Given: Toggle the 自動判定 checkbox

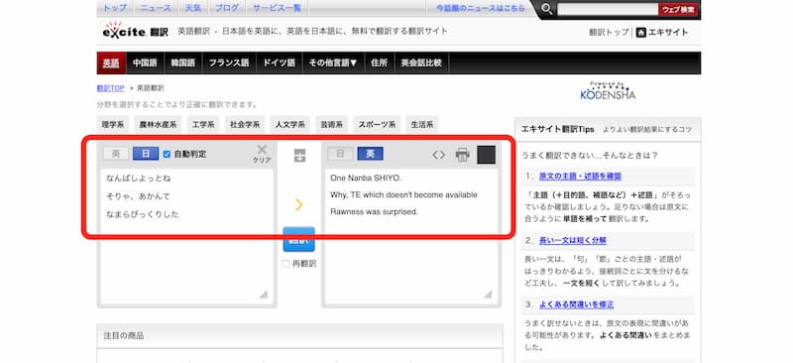Looking at the screenshot, I should click(167, 154).
